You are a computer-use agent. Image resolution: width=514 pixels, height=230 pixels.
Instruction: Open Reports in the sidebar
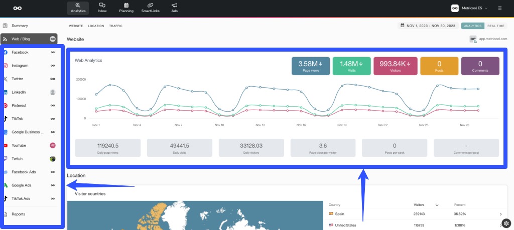(18, 214)
